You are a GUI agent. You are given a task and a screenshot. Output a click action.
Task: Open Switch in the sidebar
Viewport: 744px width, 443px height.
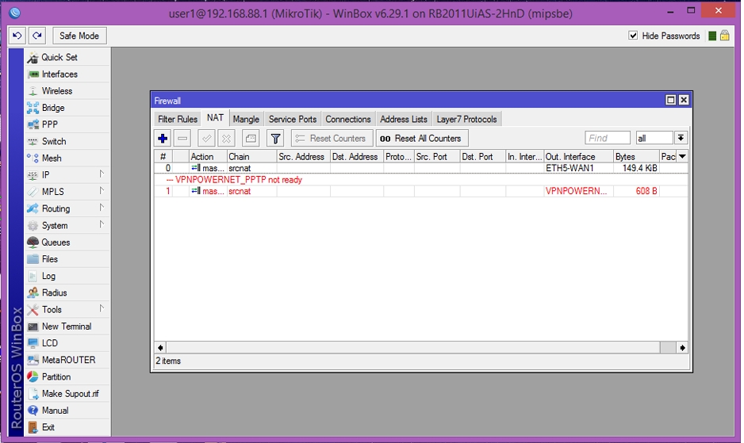click(54, 141)
